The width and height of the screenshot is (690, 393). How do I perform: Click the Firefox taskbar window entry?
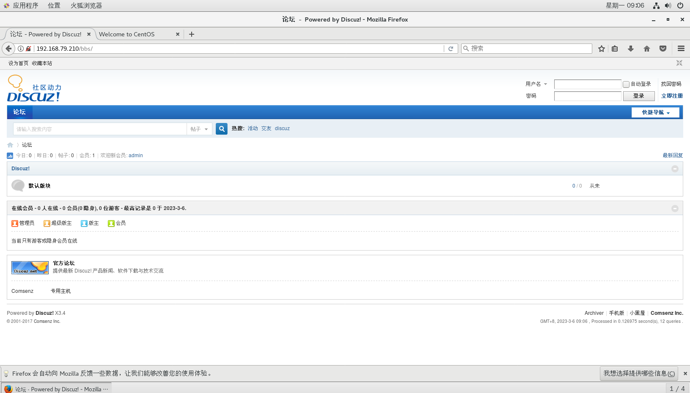pos(56,389)
